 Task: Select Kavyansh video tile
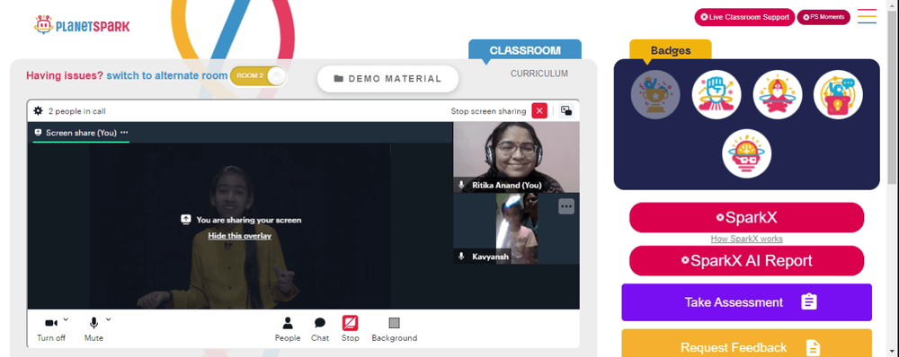click(516, 228)
